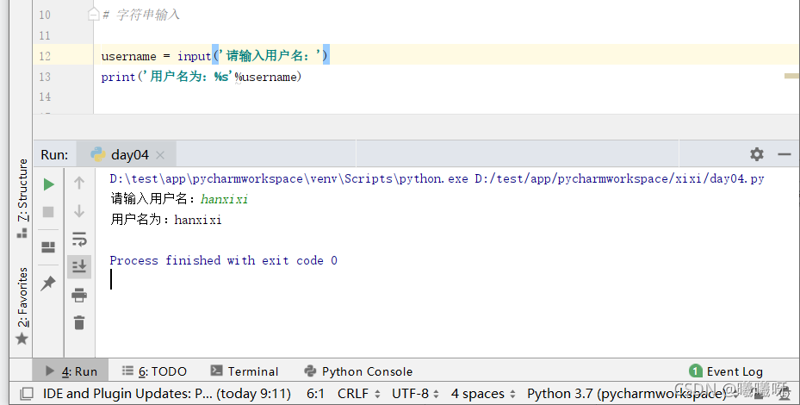Hide the Run tool window with minus icon
800x405 pixels.
click(x=784, y=154)
